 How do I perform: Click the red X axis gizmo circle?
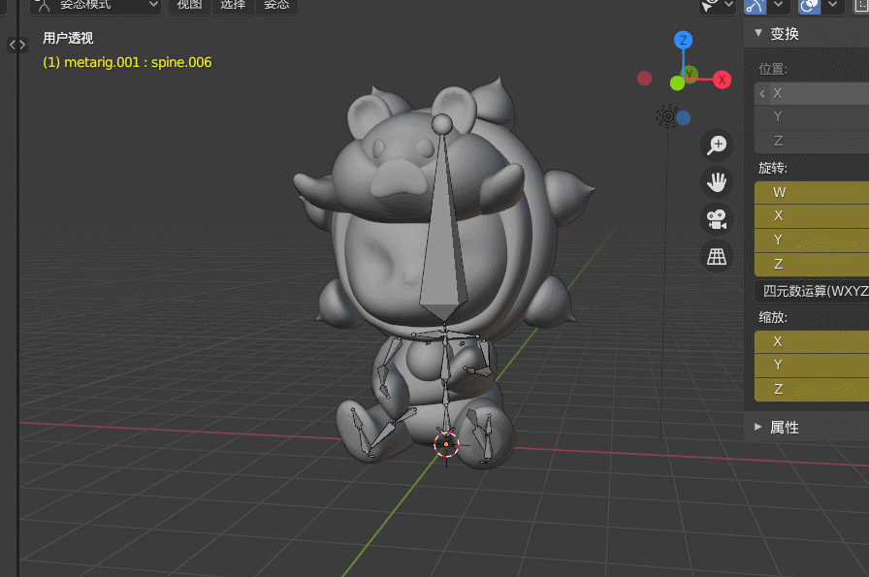tap(722, 80)
